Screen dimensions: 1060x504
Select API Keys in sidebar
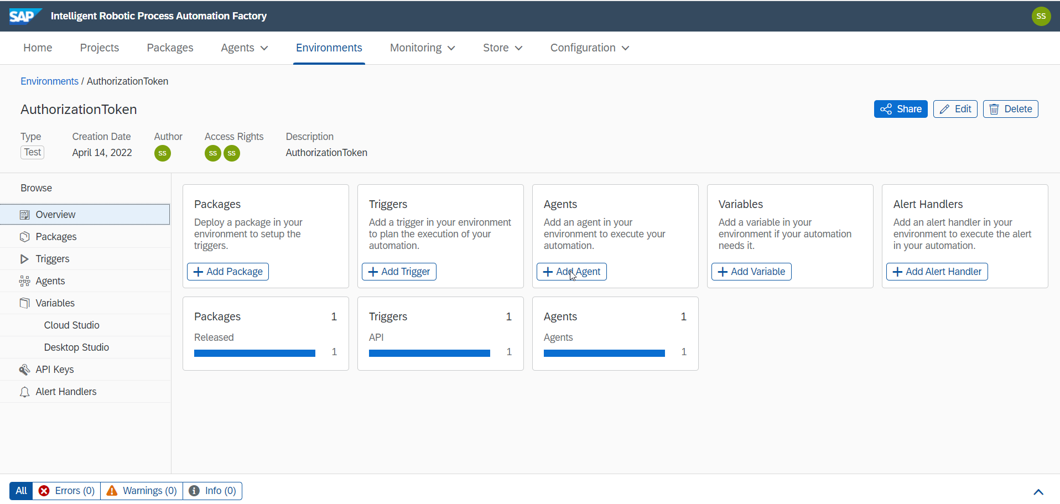pos(85,370)
